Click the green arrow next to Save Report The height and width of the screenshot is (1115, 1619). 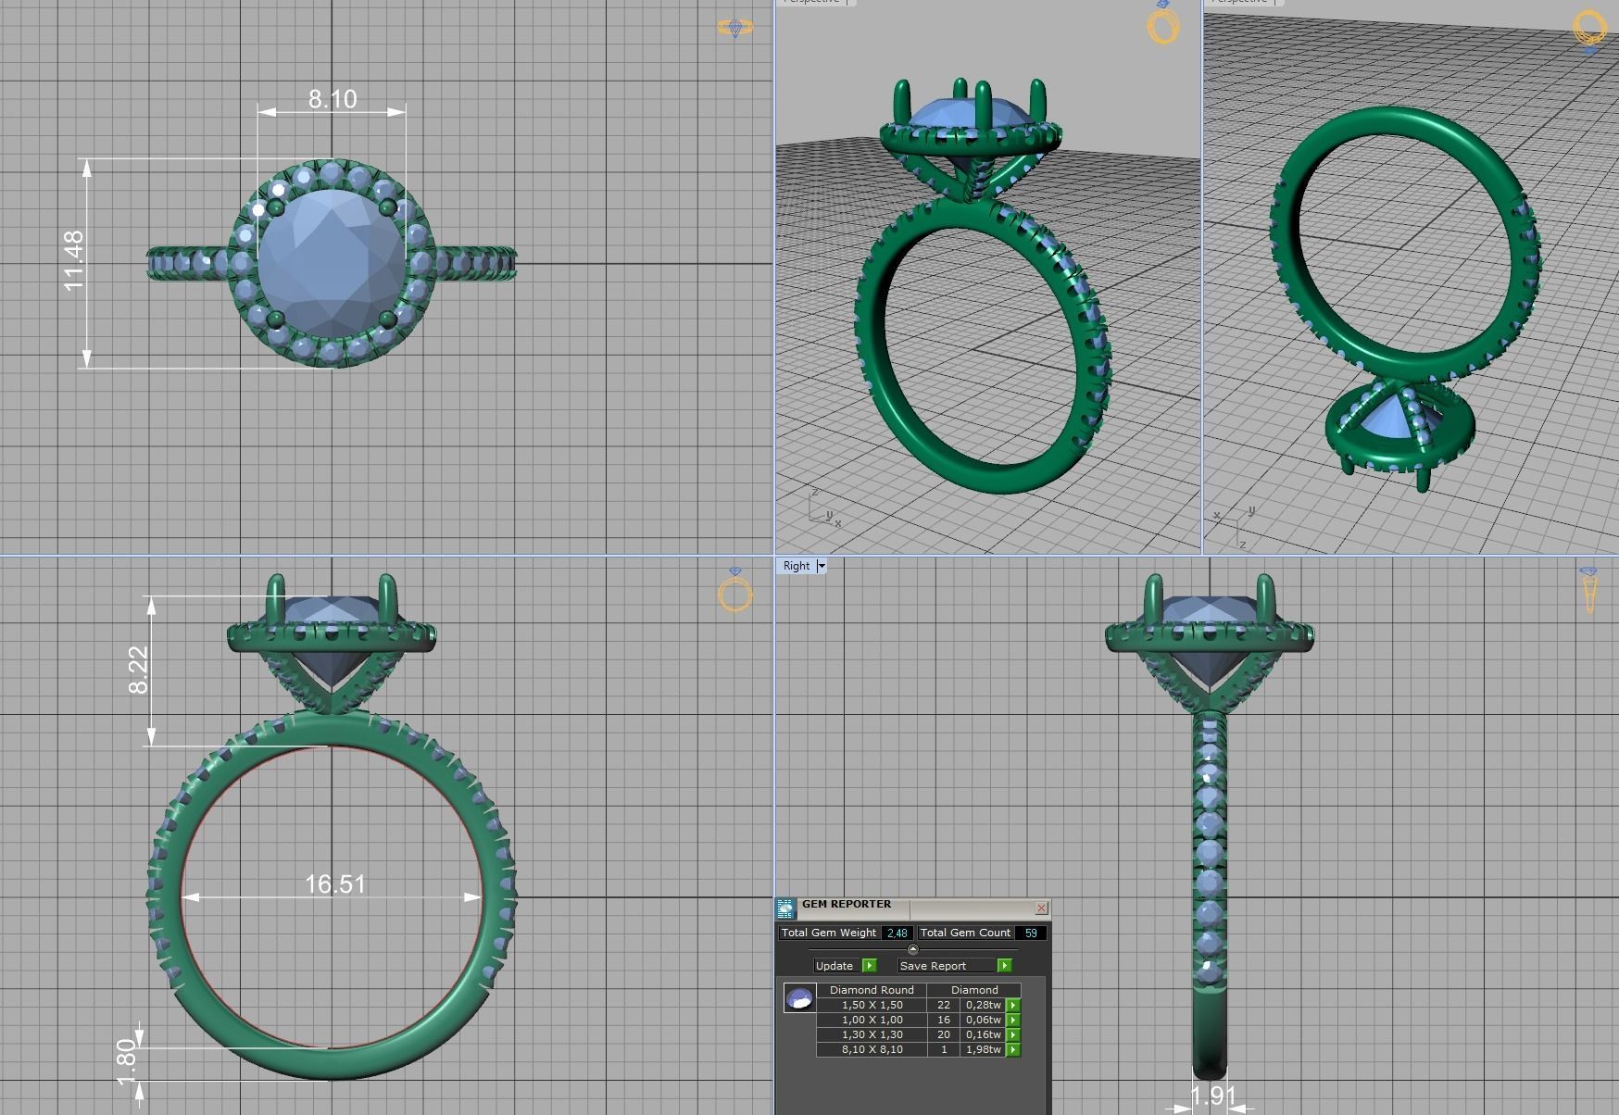pyautogui.click(x=1004, y=965)
